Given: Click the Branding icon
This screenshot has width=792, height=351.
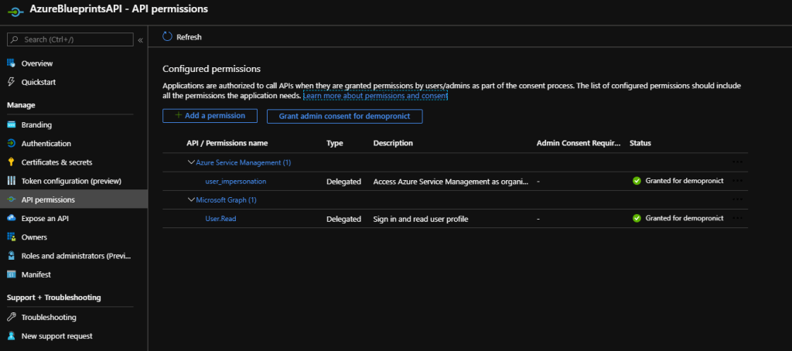Looking at the screenshot, I should [x=12, y=124].
